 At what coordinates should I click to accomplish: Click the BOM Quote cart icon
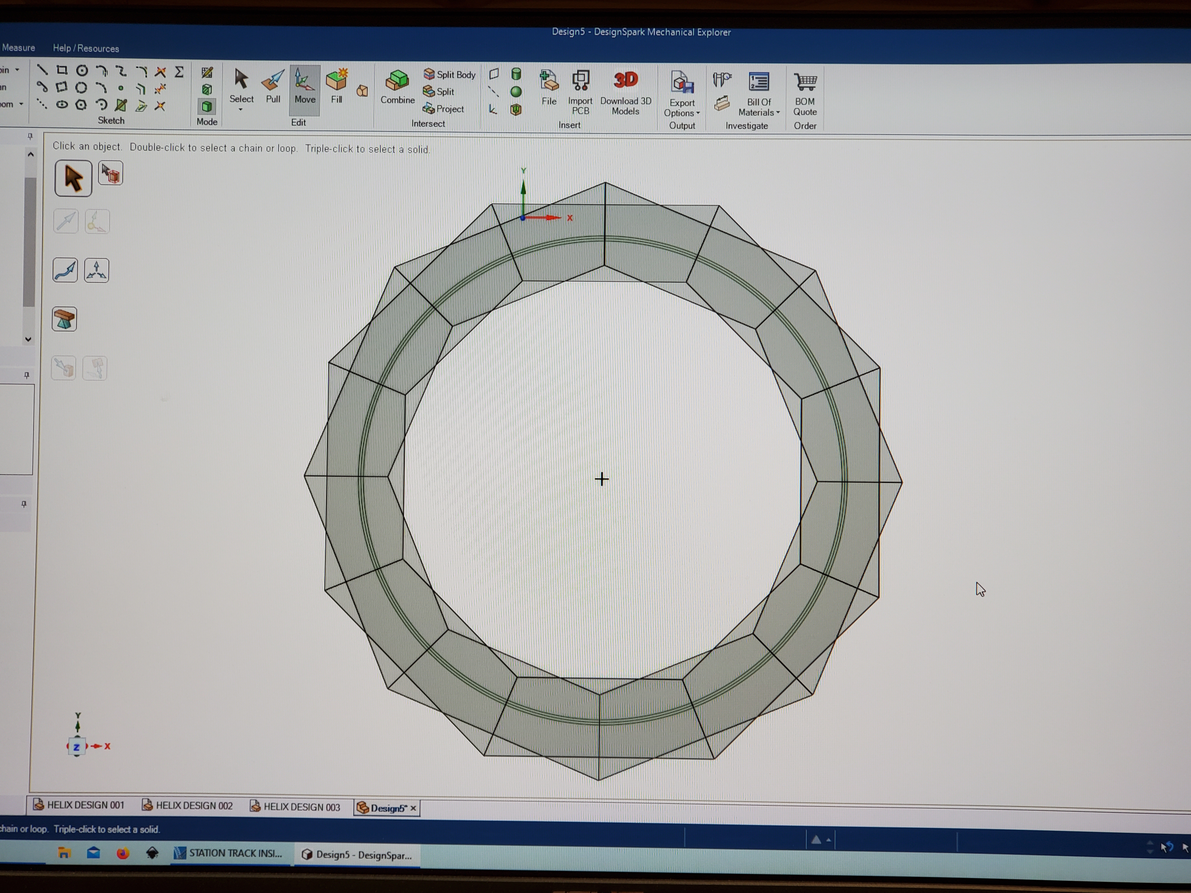pyautogui.click(x=805, y=82)
